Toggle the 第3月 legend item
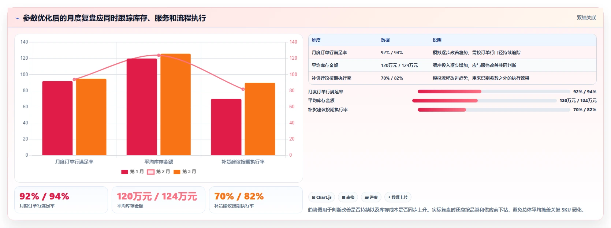The image size is (611, 228). (185, 172)
